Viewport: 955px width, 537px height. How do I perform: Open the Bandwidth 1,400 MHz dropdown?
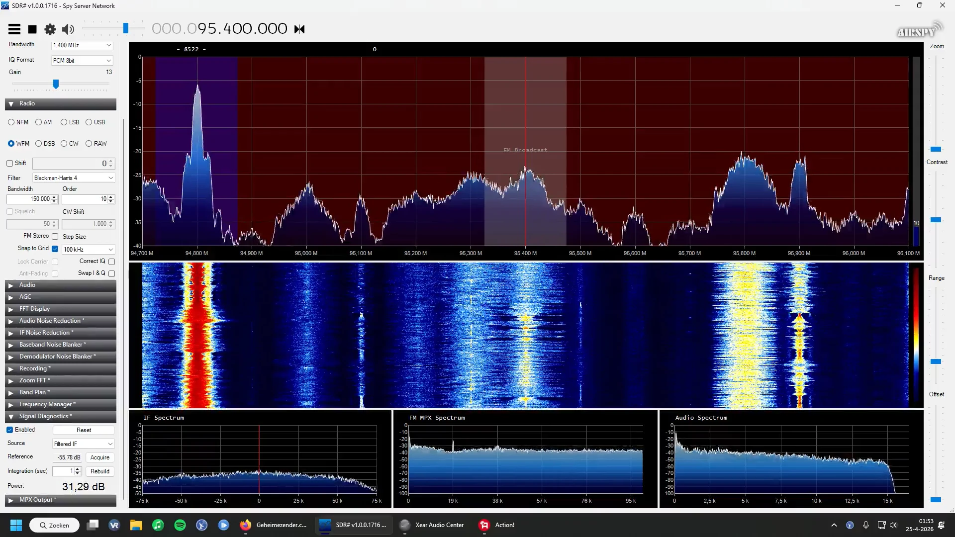coord(83,45)
